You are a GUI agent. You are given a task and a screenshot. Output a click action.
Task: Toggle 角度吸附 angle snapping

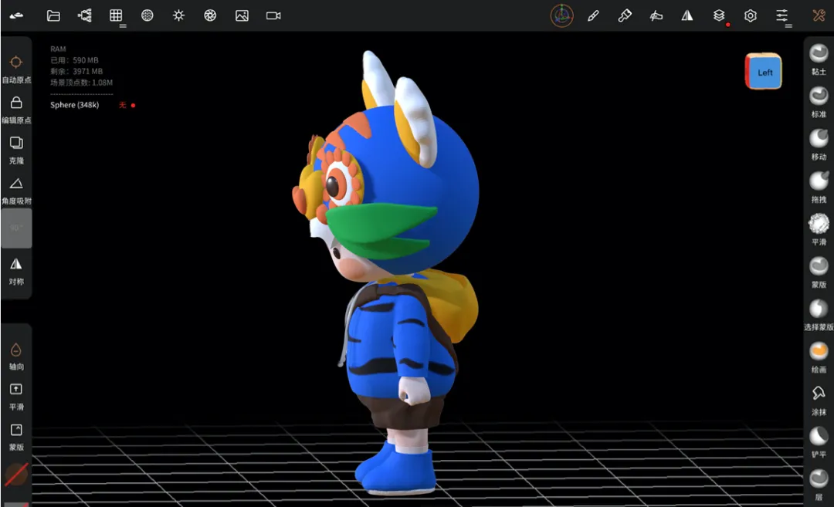pos(16,191)
